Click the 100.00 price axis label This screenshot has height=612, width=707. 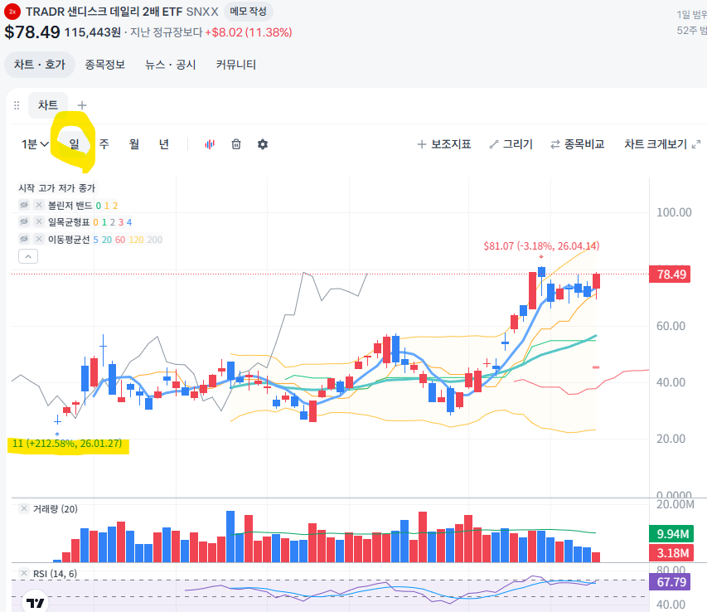tap(674, 212)
